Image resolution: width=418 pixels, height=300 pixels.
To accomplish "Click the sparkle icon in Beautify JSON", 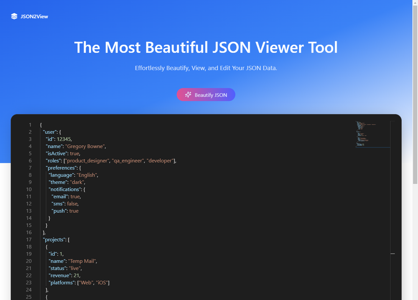I will pos(188,95).
